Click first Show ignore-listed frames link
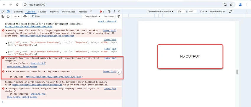This screenshot has width=251, height=107. point(22,67)
